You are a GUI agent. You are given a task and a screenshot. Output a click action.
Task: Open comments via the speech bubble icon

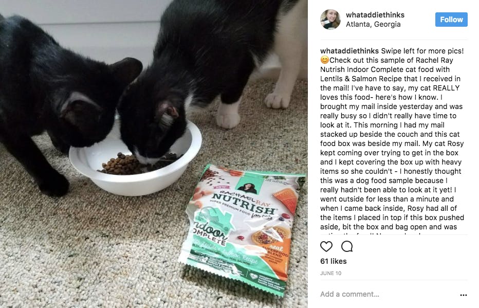pos(347,246)
